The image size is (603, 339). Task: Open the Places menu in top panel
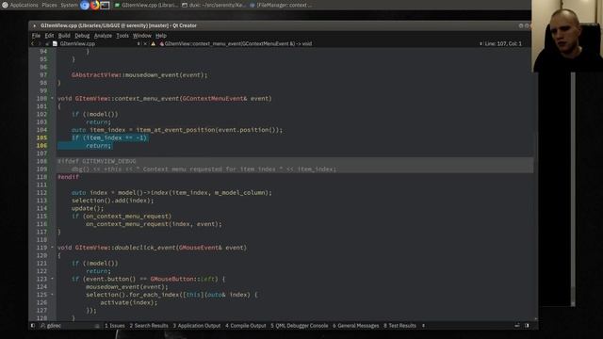pyautogui.click(x=49, y=5)
